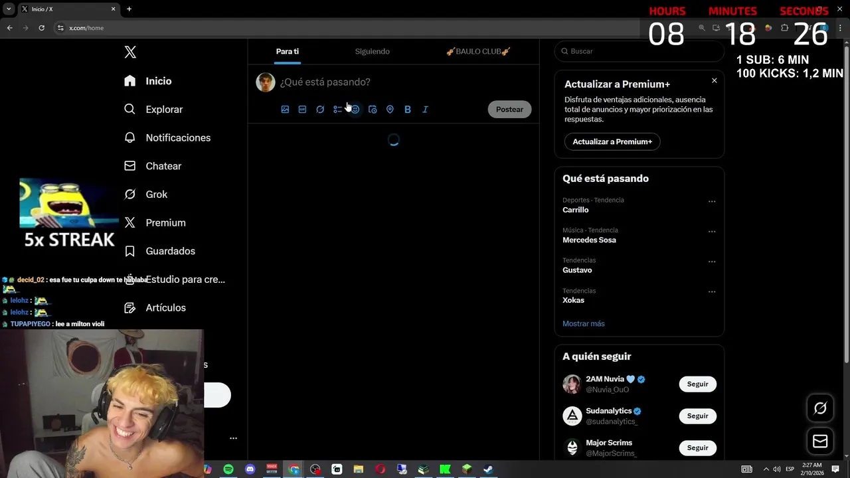The width and height of the screenshot is (850, 478).
Task: Open Spotify from the taskbar
Action: click(x=228, y=469)
